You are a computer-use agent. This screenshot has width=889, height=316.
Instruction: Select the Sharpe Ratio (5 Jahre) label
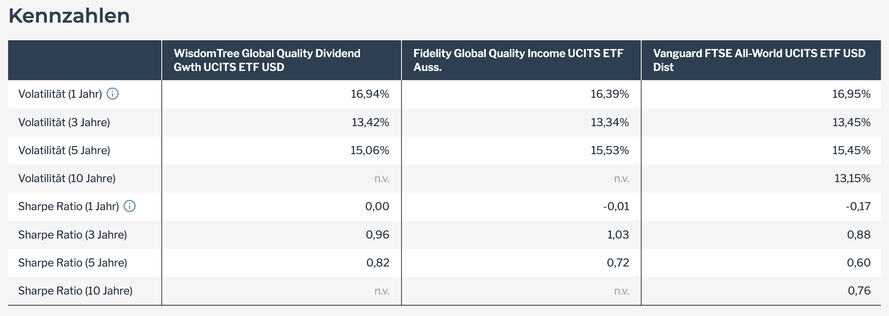73,263
